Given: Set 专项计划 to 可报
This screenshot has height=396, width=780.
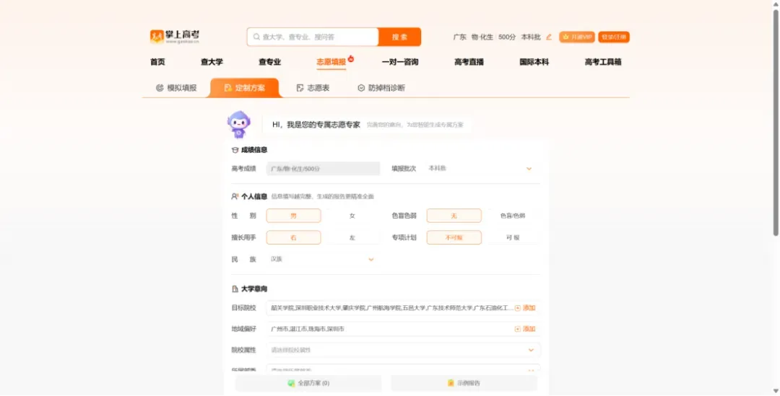Looking at the screenshot, I should (513, 237).
